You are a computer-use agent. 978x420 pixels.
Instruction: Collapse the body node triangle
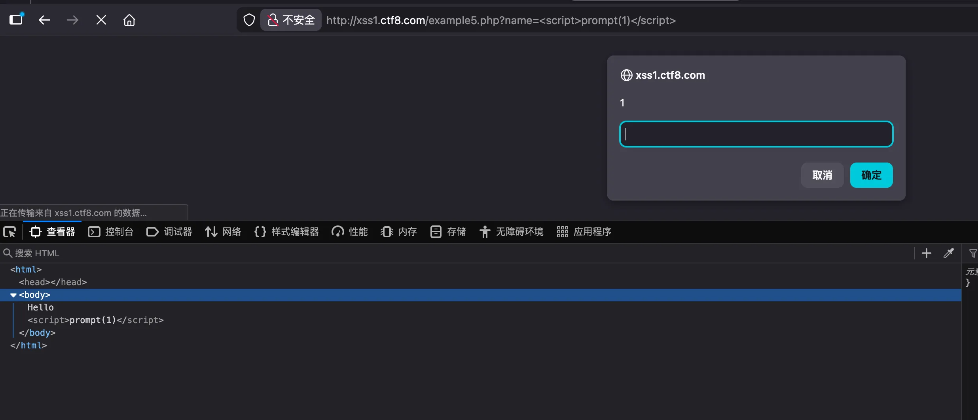(x=13, y=295)
